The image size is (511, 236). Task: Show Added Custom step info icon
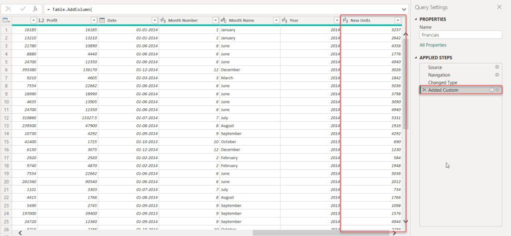pyautogui.click(x=492, y=90)
